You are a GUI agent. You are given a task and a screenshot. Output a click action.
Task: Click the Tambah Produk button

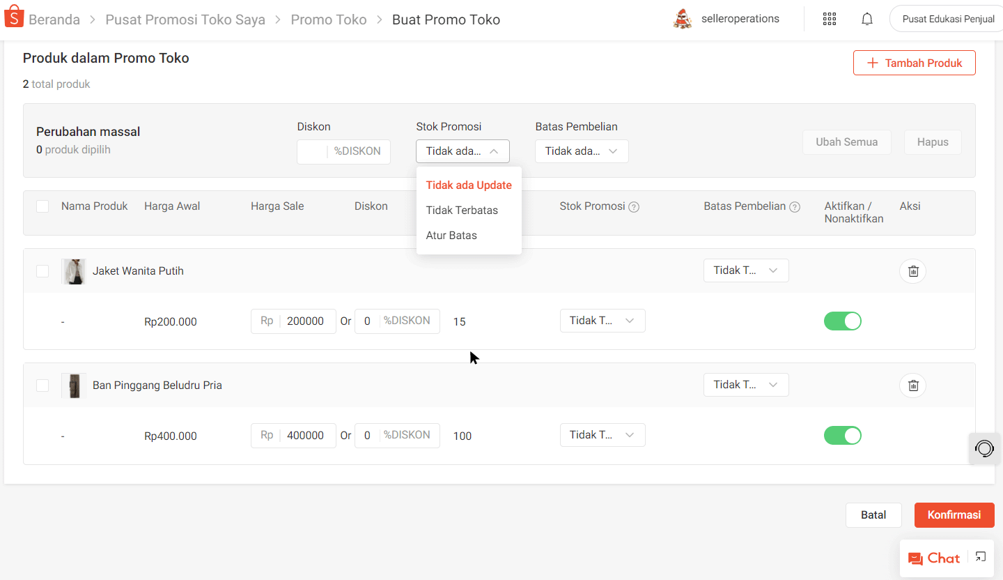pos(914,63)
